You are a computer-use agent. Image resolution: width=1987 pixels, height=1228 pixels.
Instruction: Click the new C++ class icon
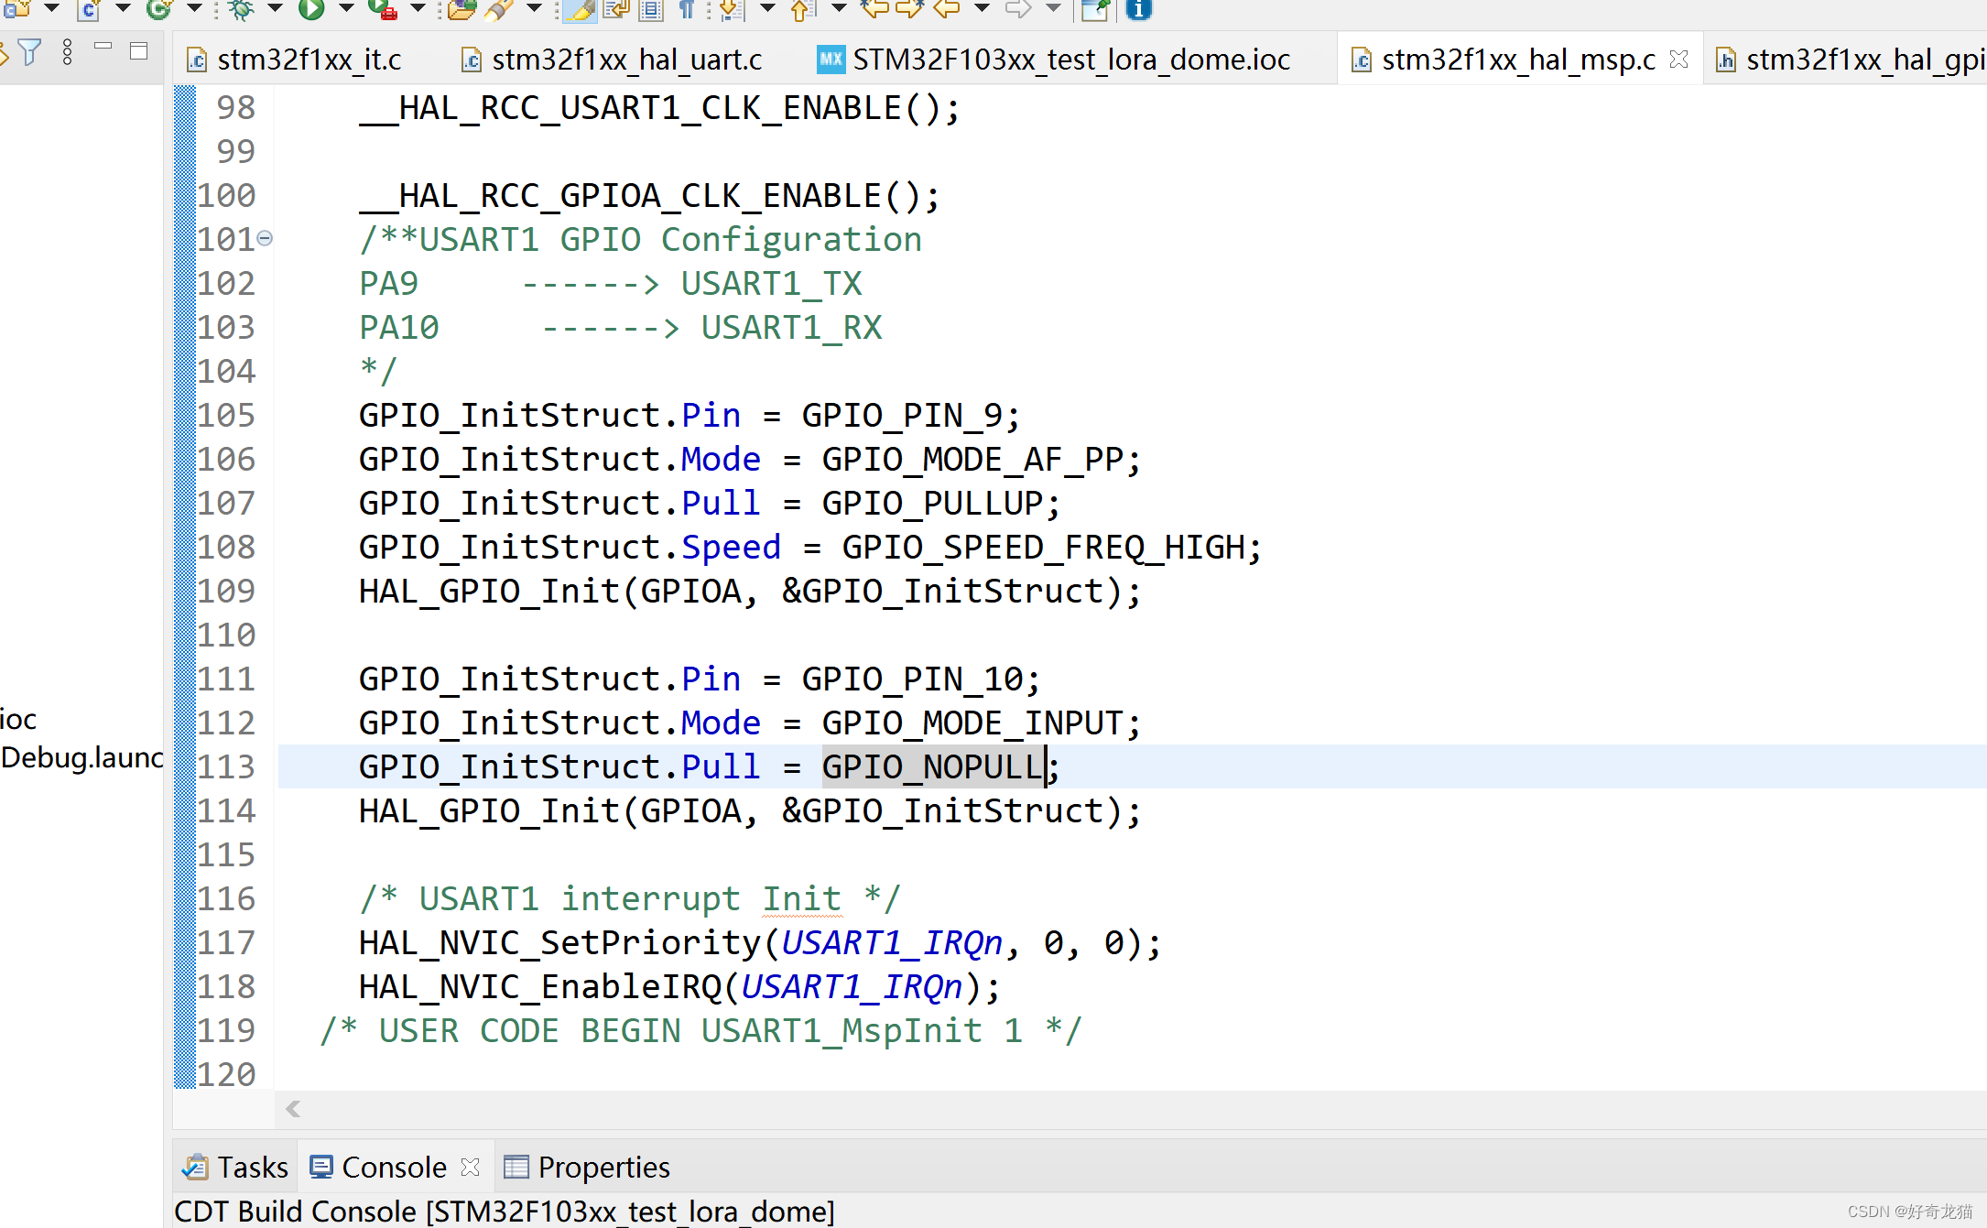[x=160, y=9]
